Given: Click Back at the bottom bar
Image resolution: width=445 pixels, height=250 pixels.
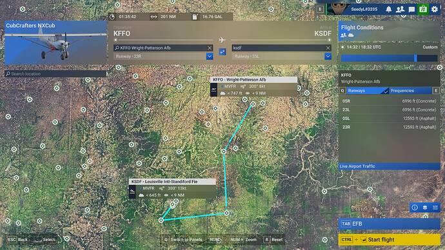Looking at the screenshot, I should (17, 240).
